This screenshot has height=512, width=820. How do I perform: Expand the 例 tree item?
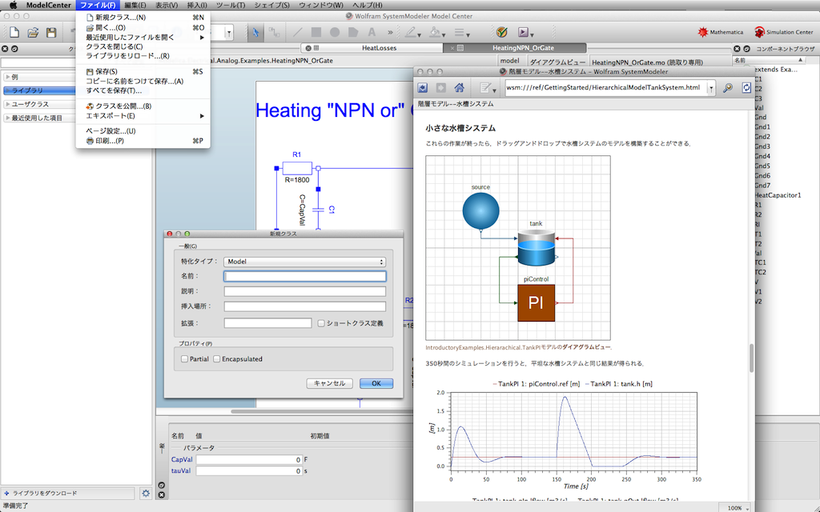click(7, 77)
